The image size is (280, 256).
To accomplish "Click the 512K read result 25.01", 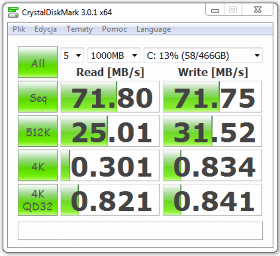I will coord(110,131).
